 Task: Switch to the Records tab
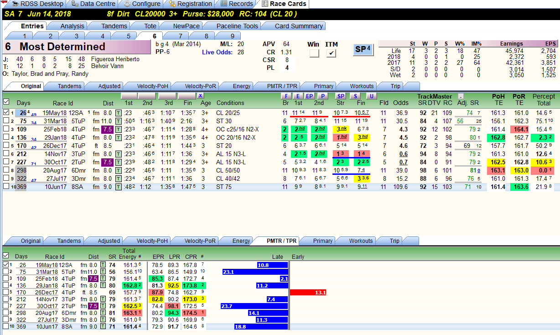(236, 4)
